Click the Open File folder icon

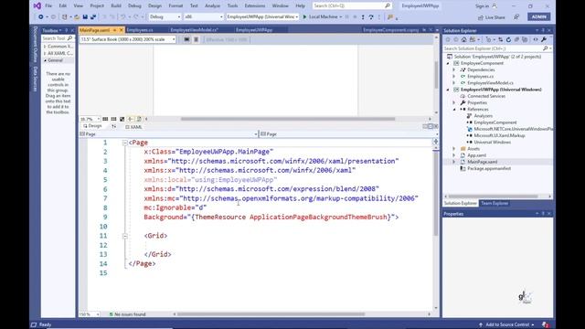tap(77, 17)
